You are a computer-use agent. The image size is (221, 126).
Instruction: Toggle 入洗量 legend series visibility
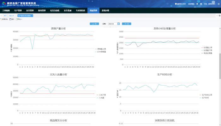101,98
